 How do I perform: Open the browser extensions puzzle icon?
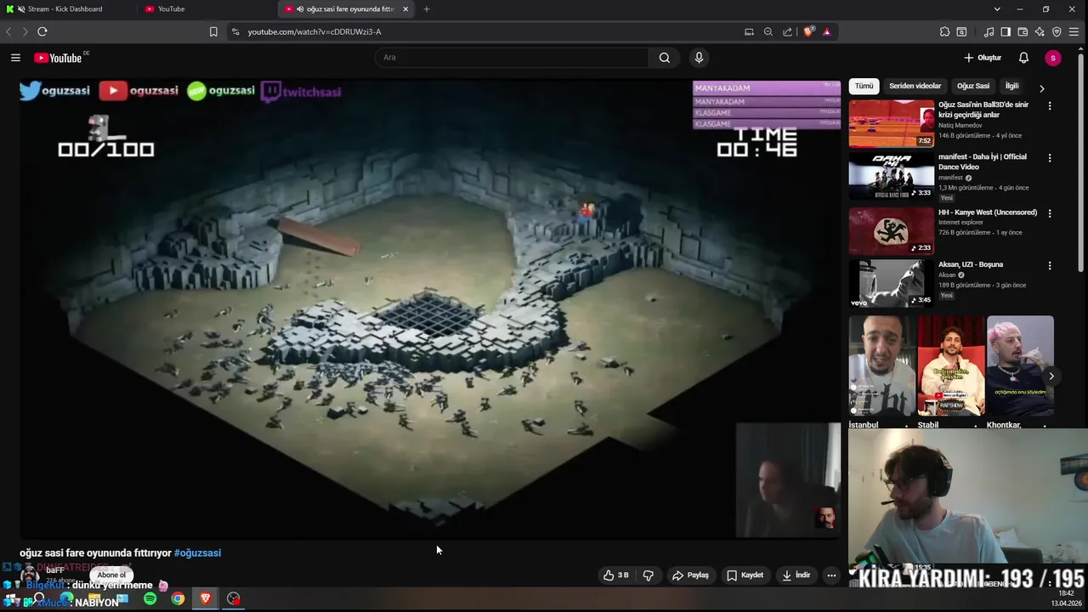(x=944, y=31)
